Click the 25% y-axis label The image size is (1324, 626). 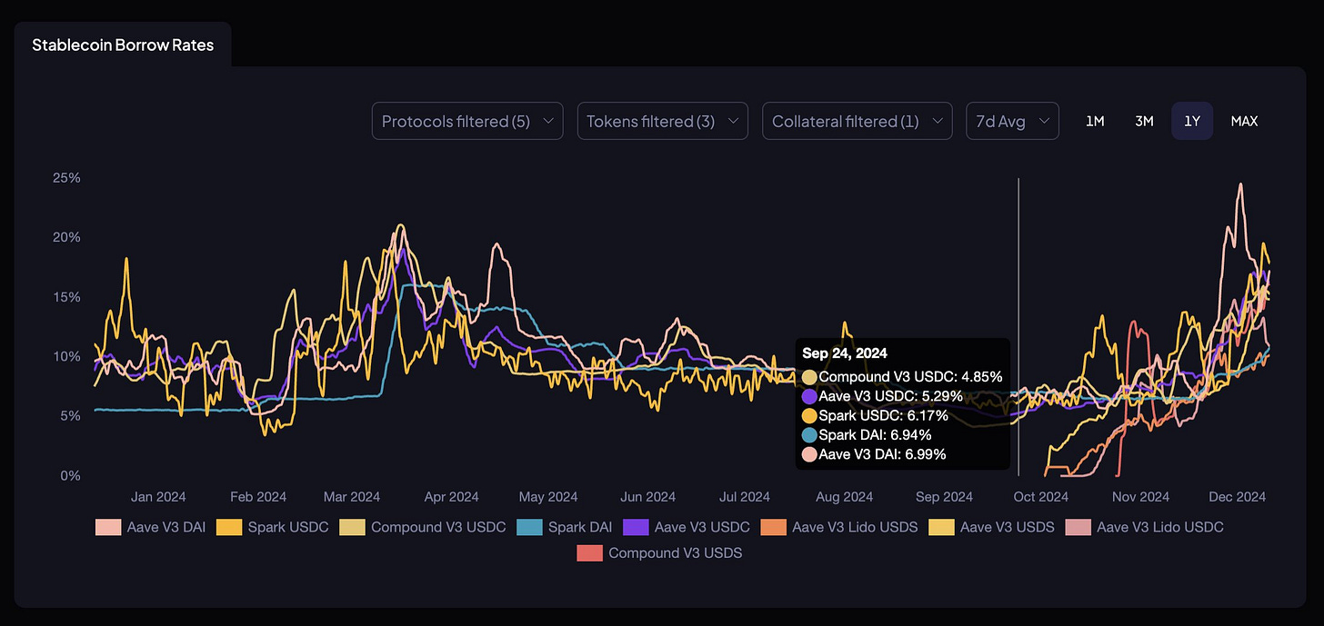66,178
